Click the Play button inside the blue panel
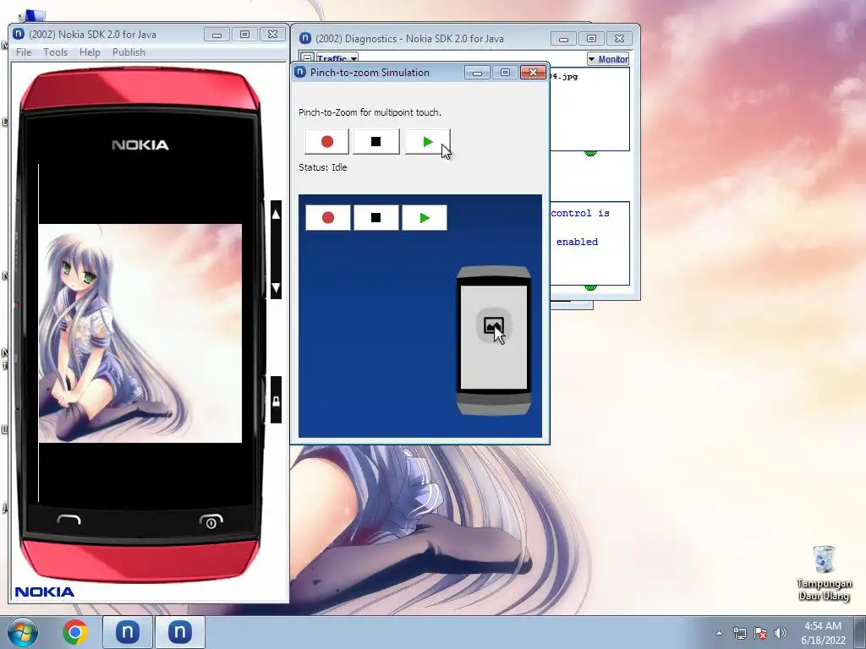Image resolution: width=866 pixels, height=649 pixels. 425,217
